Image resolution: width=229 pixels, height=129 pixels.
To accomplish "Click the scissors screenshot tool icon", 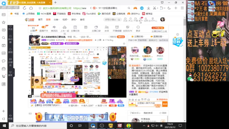I will tap(155, 8).
